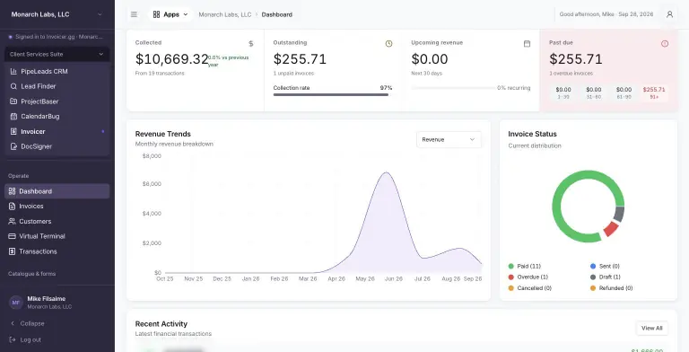Click Monarch Labs, LLC breadcrumb link
Image resolution: width=689 pixels, height=352 pixels.
tap(225, 14)
